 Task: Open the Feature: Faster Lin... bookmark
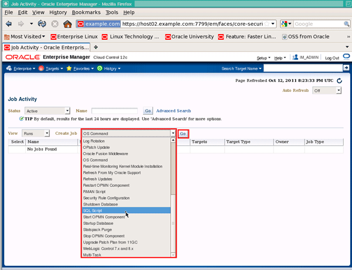tap(247, 36)
